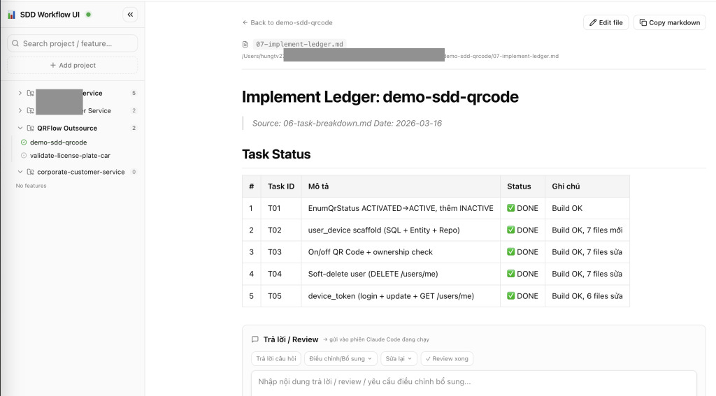Click the T01 task ID cell
The image size is (716, 396).
pos(281,208)
